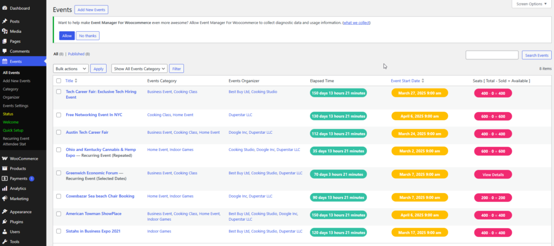
Task: Open Organizer submenu item
Action: [11, 98]
